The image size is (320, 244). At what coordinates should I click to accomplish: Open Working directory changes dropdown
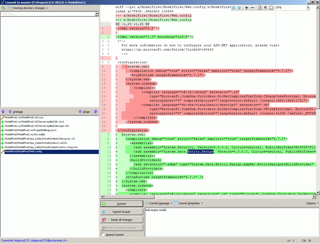pyautogui.click(x=28, y=8)
